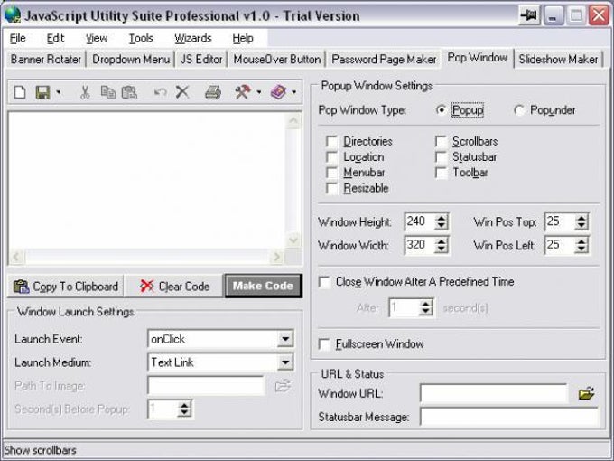Screen dimensions: 614x461
Task: Open the hammer tools dropdown arrow
Action: tap(259, 92)
